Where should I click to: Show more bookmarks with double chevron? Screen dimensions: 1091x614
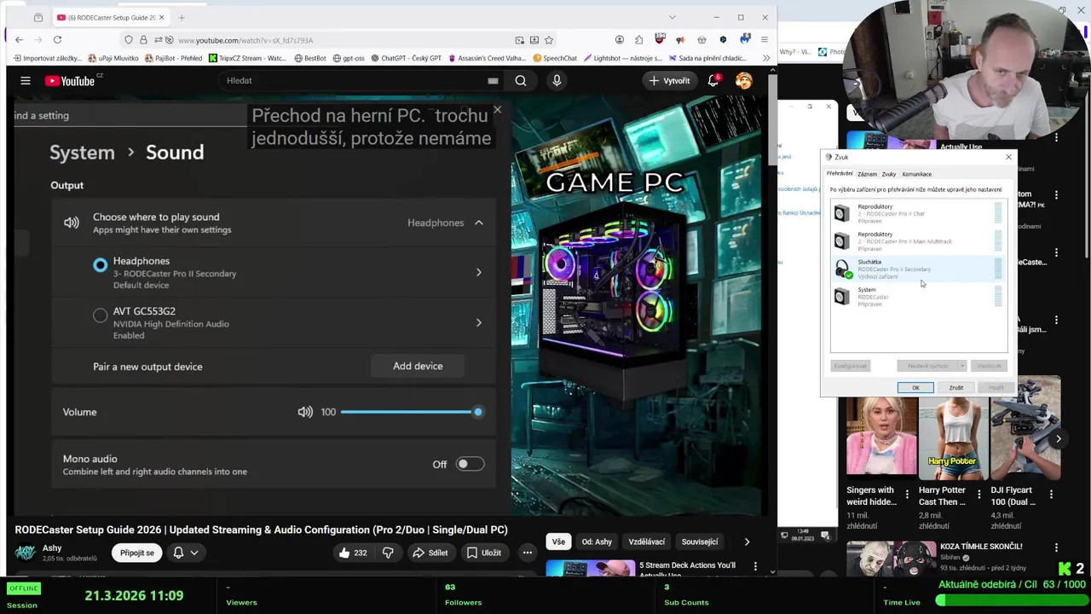pyautogui.click(x=766, y=58)
